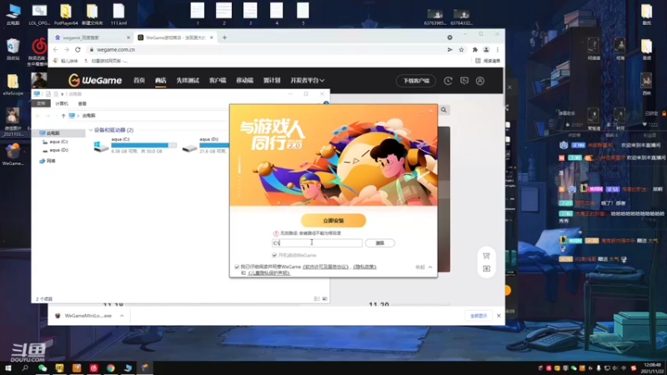Collapse installer options with the 收起 chevron

(424, 267)
